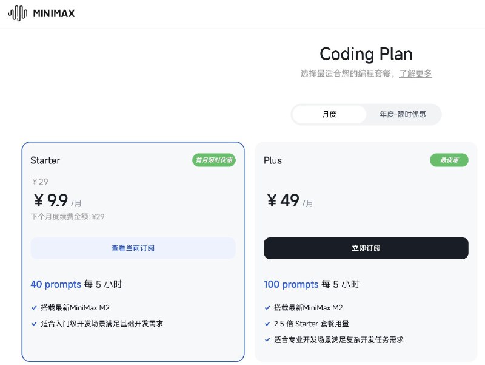
Task: Click the checkmark beside 适合入门级开发场景满足基础开发需求
Action: (x=35, y=324)
